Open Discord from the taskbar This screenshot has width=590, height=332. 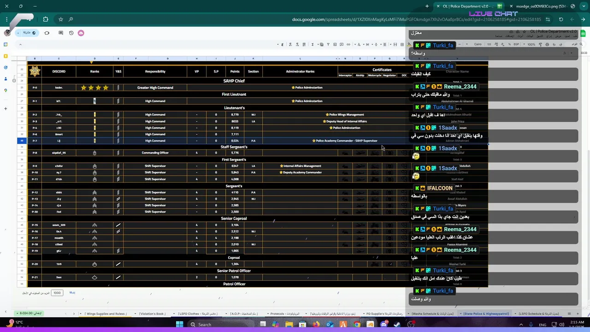pyautogui.click(x=383, y=324)
